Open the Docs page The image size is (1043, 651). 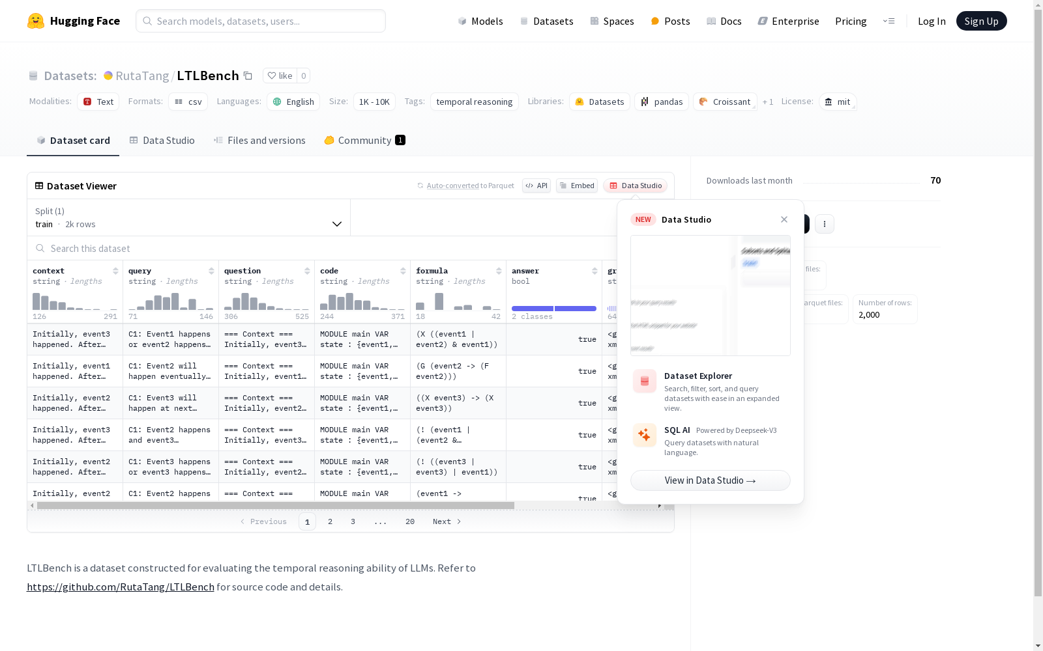coord(724,21)
